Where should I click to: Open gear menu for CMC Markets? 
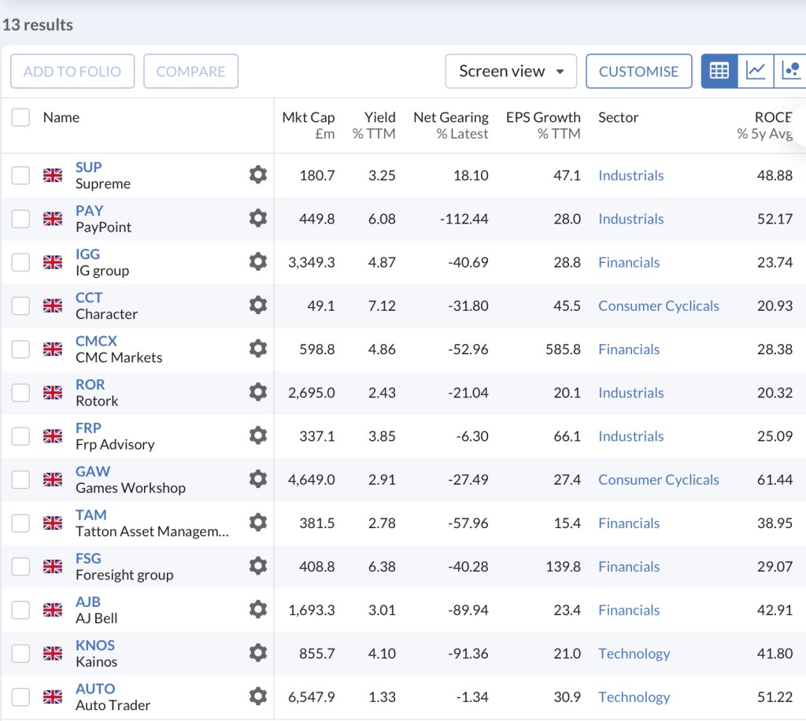[x=258, y=349]
